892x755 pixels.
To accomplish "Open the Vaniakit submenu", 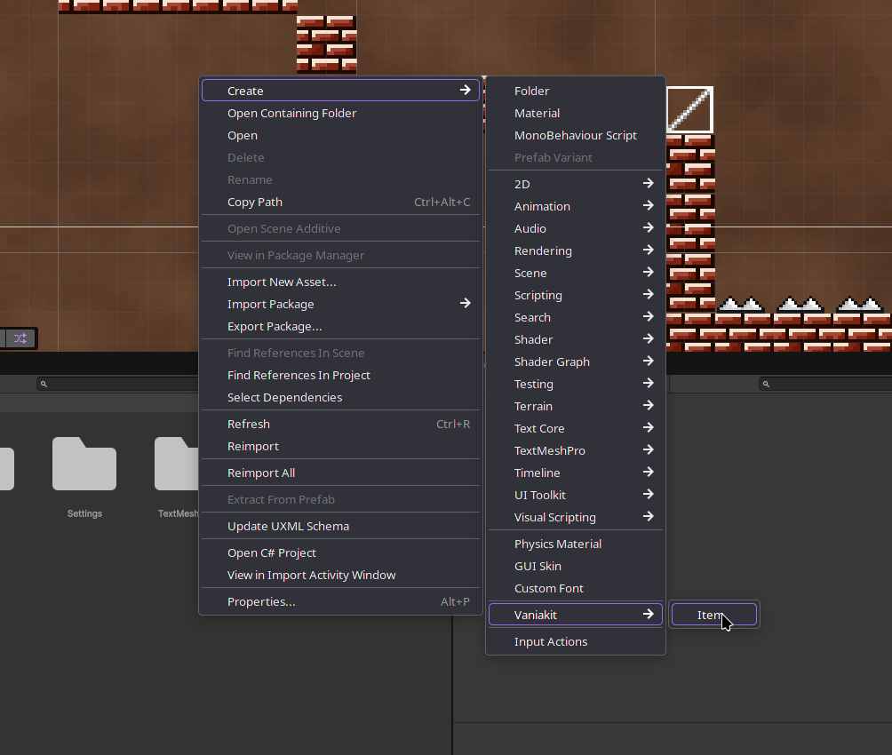I will (575, 615).
